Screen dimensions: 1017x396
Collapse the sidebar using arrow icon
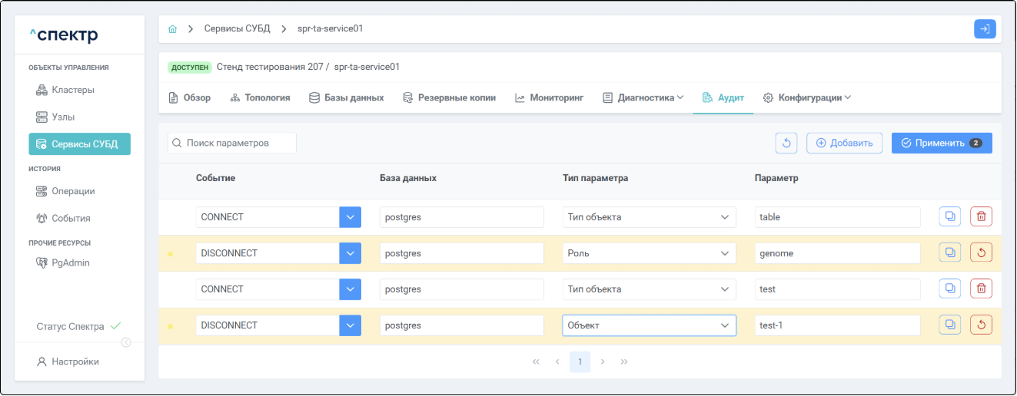pos(126,342)
